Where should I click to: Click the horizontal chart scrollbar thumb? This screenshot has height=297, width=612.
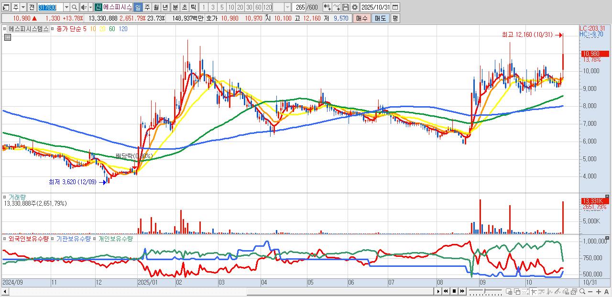tap(341, 291)
